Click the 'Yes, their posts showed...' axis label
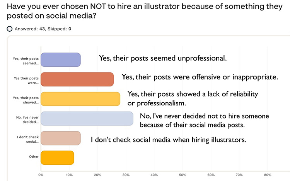The image size is (290, 181). tap(26, 100)
